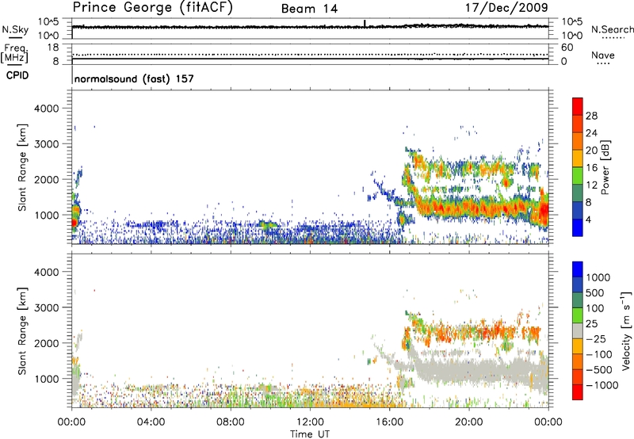Click power color bar tick '28'
Image resolution: width=634 pixels, height=439 pixels.
click(x=591, y=116)
